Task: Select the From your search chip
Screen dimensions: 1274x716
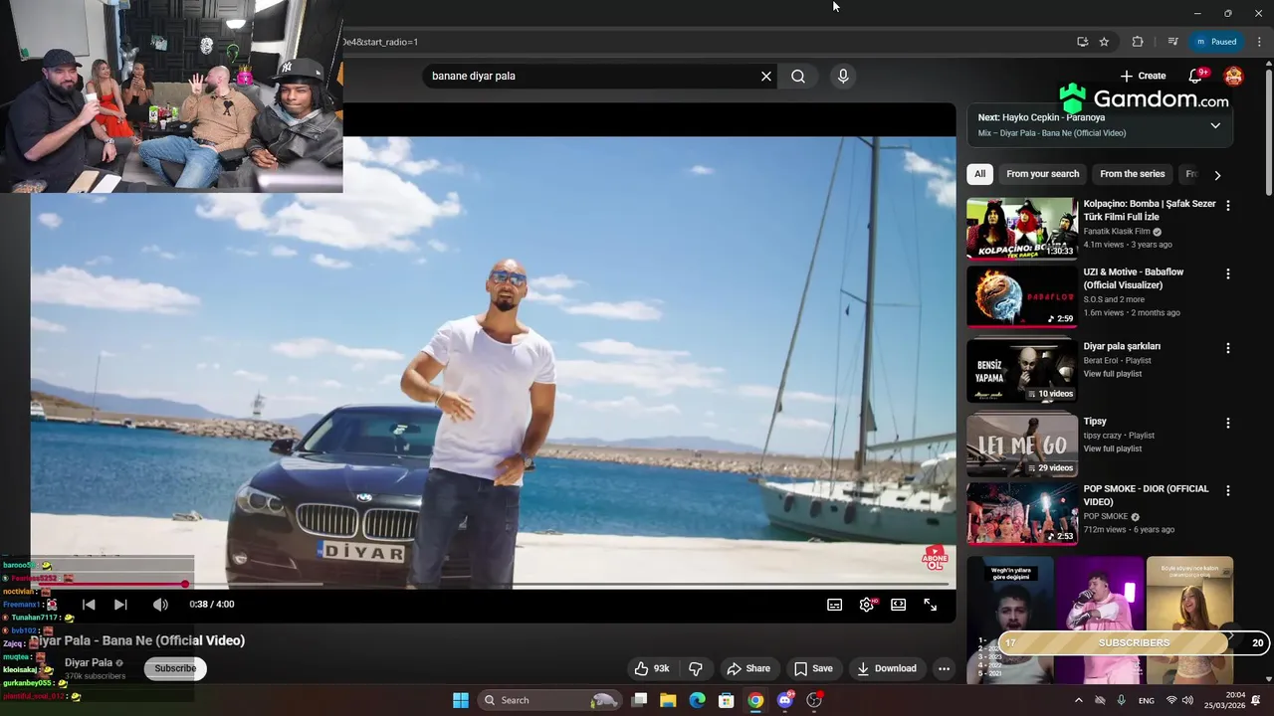Action: click(1042, 174)
